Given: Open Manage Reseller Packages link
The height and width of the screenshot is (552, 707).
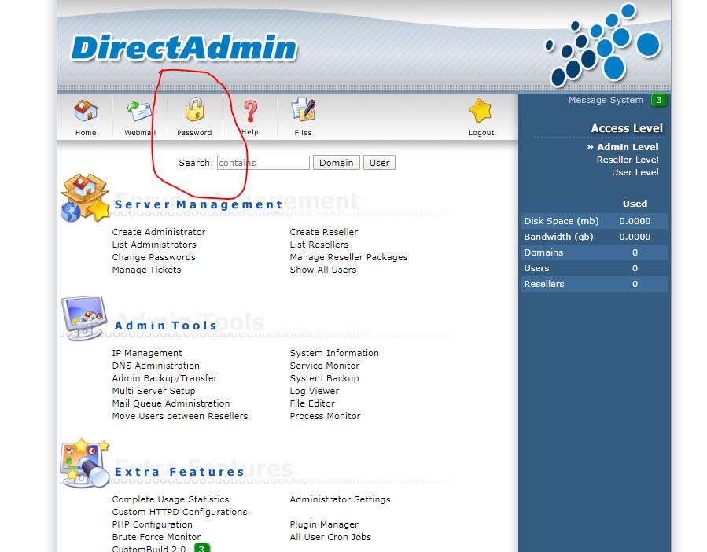Looking at the screenshot, I should pyautogui.click(x=348, y=257).
